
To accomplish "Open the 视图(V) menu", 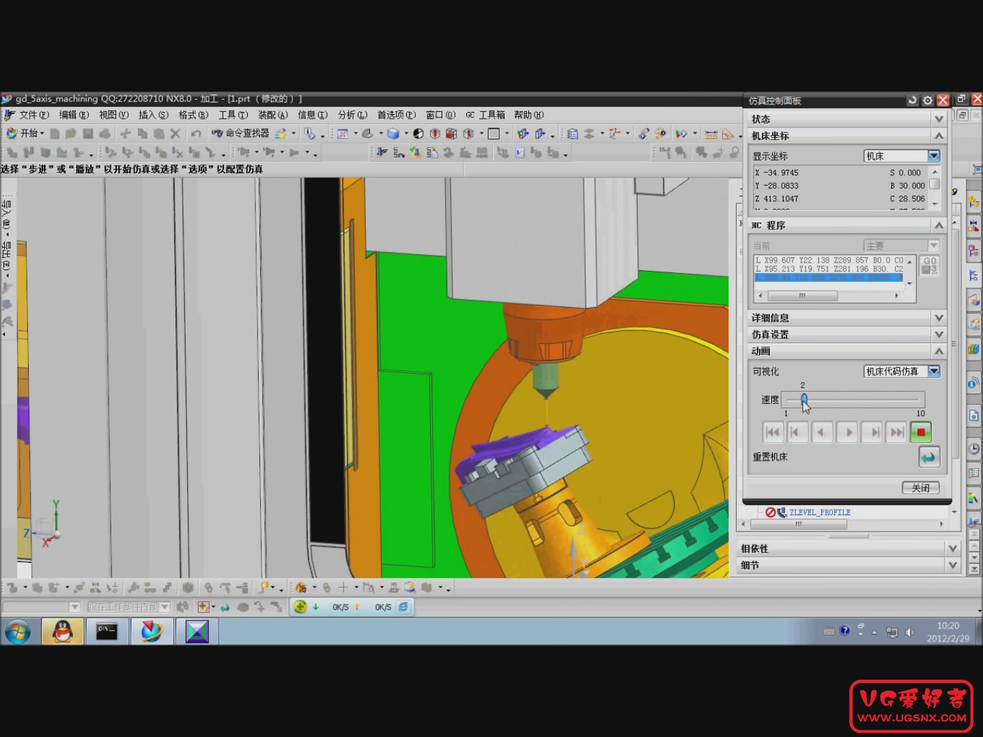I will [x=113, y=115].
